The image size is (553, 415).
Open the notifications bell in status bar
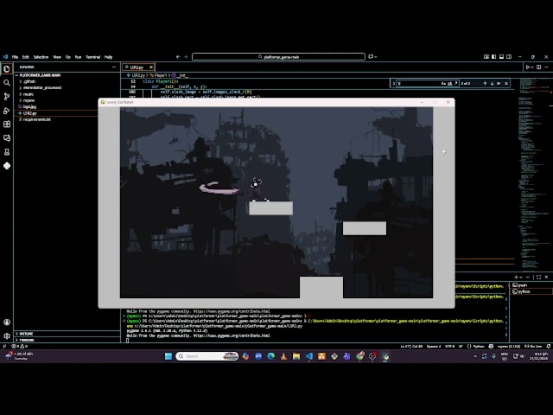[549, 346]
